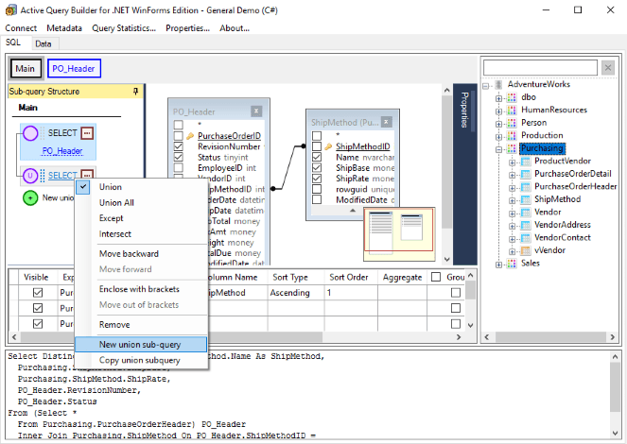Image resolution: width=627 pixels, height=444 pixels.
Task: Clear the metadata search box with X
Action: click(x=608, y=67)
